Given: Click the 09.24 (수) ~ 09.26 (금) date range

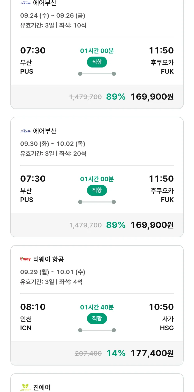Looking at the screenshot, I should [53, 16].
